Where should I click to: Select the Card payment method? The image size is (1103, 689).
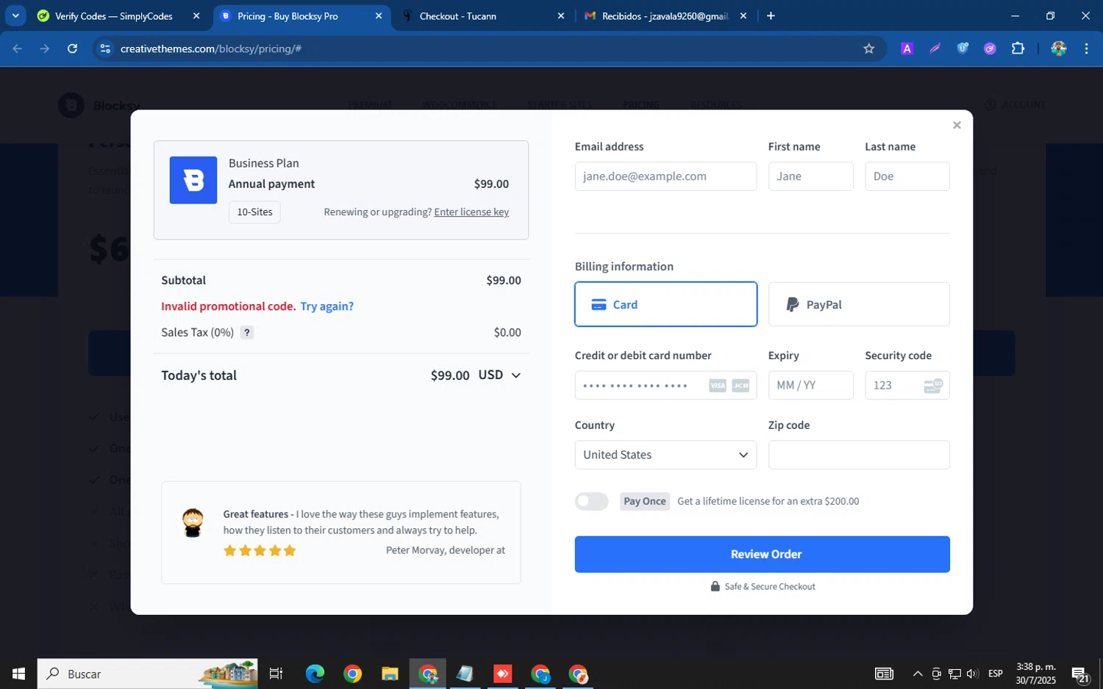coord(665,304)
